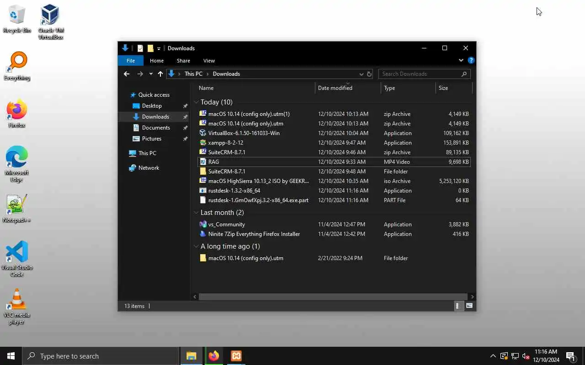This screenshot has height=365, width=585.
Task: Open the Recycle Bin desktop icon
Action: click(16, 19)
